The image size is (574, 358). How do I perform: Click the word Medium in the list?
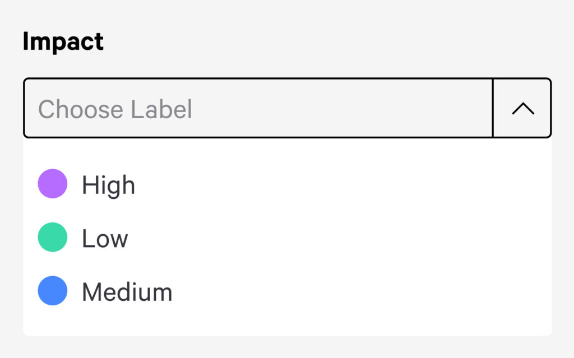pos(127,292)
